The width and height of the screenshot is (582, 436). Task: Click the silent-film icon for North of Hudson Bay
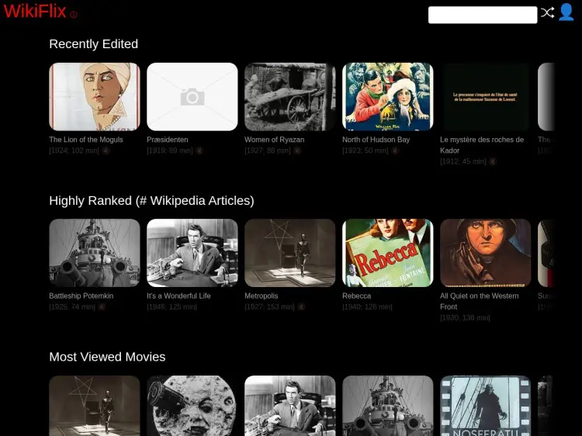point(395,151)
